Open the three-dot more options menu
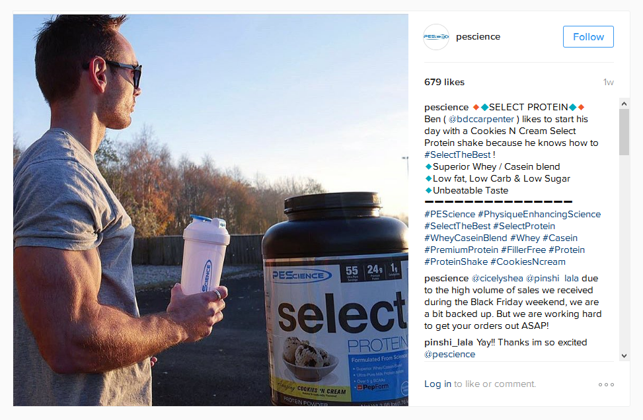The height and width of the screenshot is (420, 643). pos(606,384)
